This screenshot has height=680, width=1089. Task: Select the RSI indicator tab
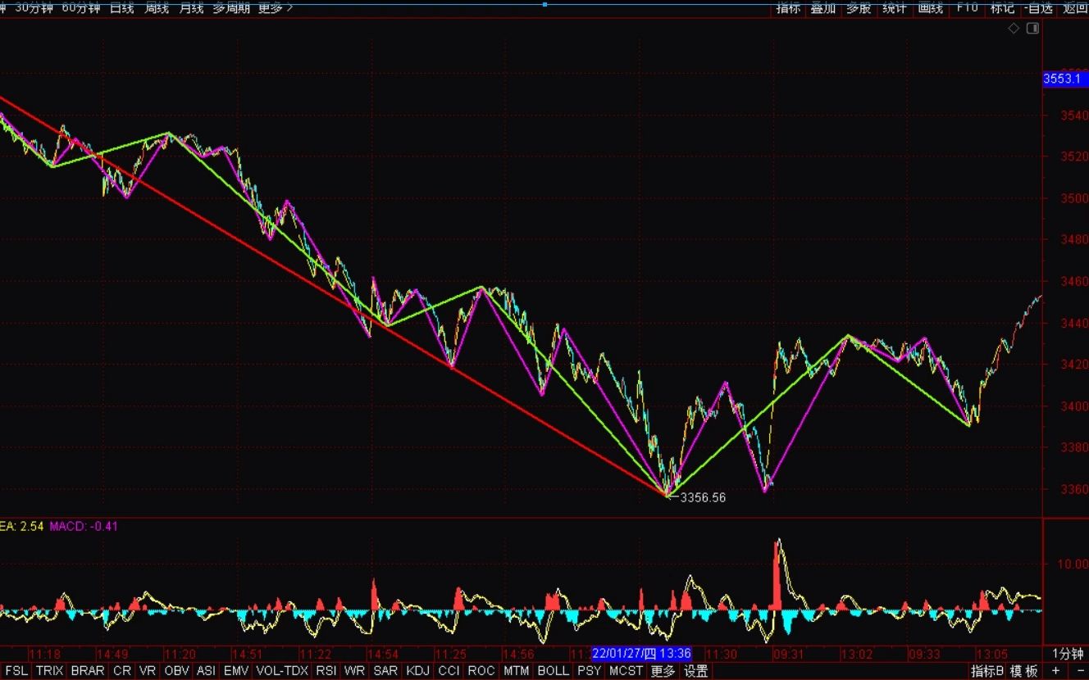coord(326,671)
